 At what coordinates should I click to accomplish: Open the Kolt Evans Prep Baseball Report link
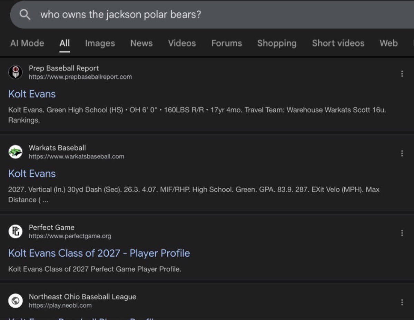coord(32,94)
